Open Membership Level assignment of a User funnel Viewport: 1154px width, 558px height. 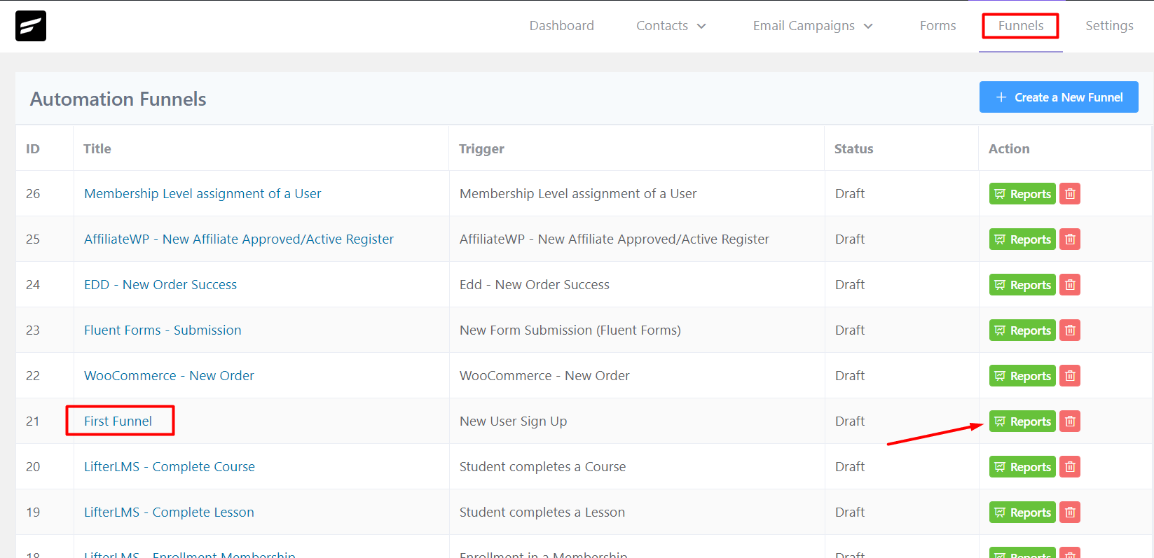202,194
